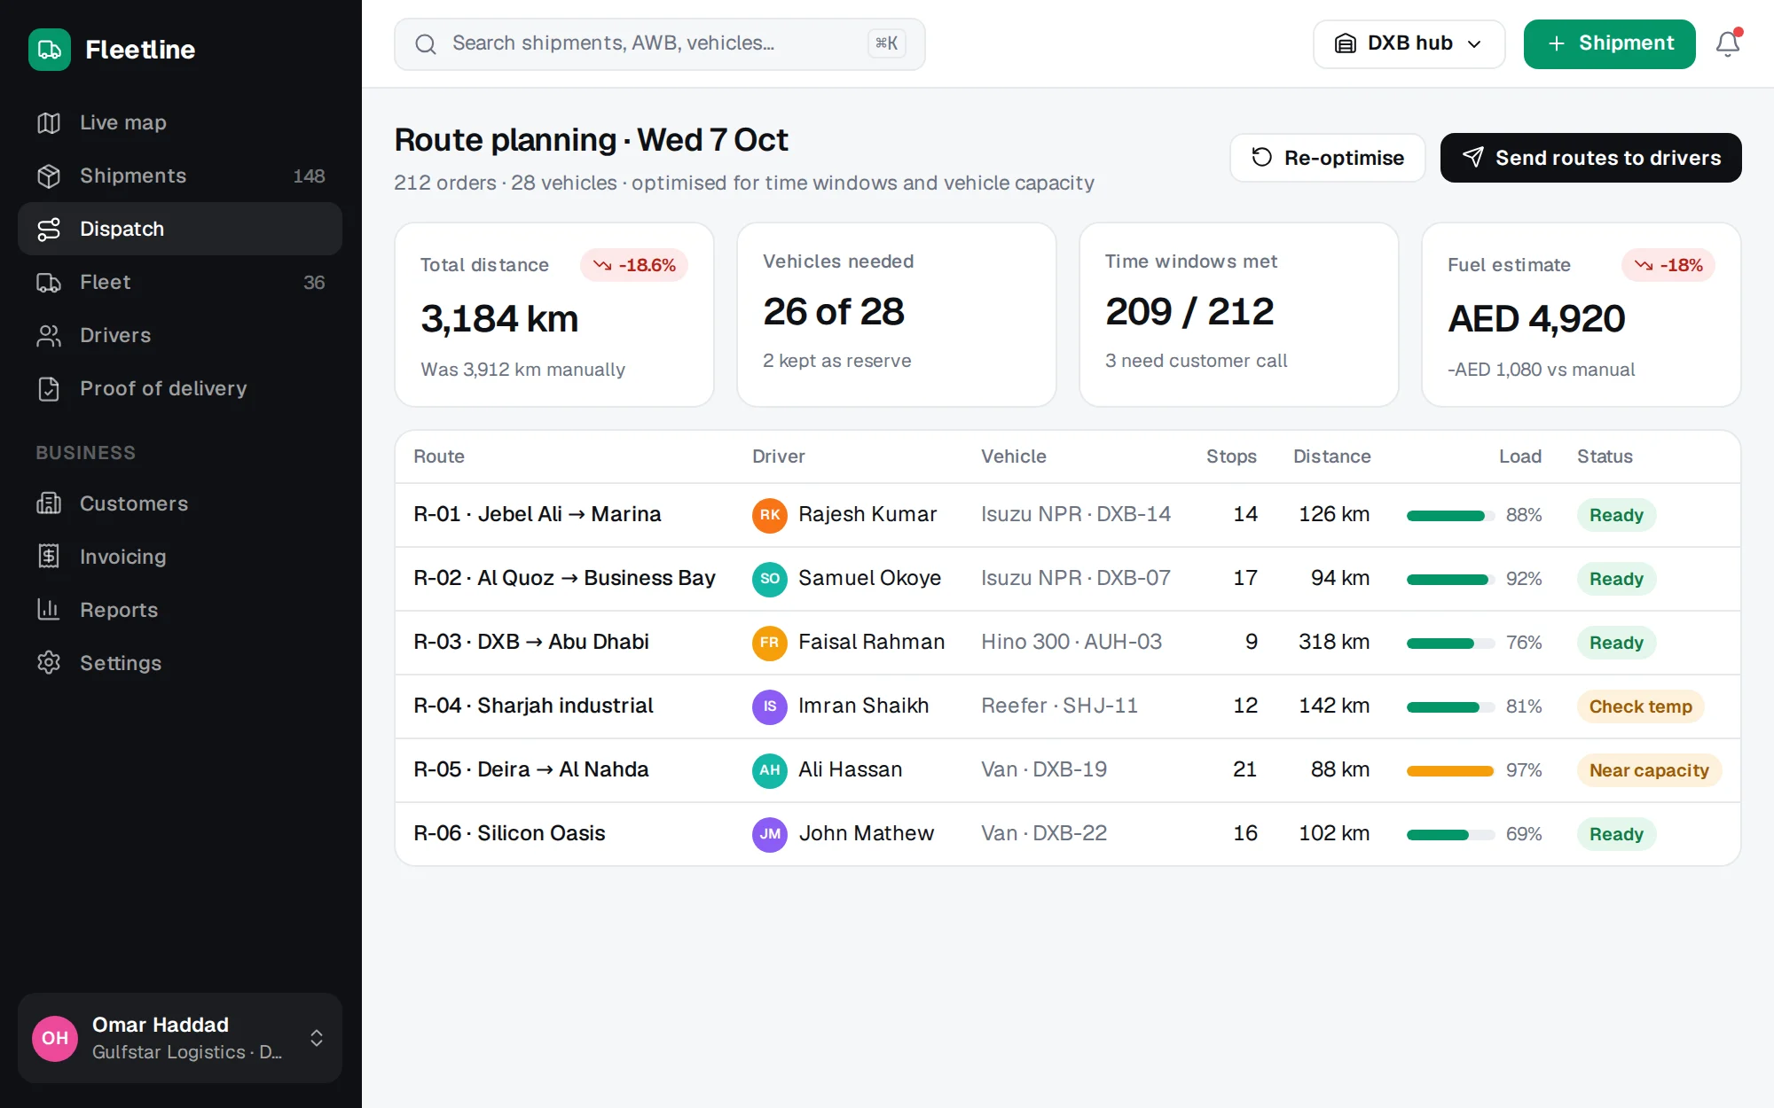Click Imran Shaikh's IS avatar
The width and height of the screenshot is (1774, 1108).
770,706
